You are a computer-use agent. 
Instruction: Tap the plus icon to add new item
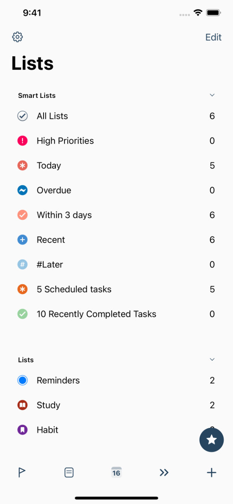click(211, 472)
